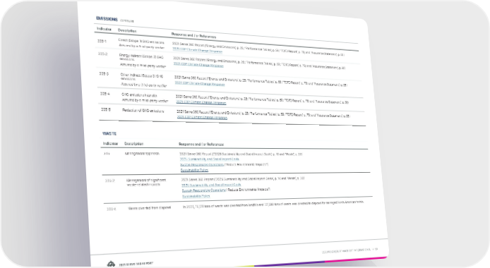The height and width of the screenshot is (268, 490).
Task: Select the Reduction of GHG emissions description
Action: coord(143,111)
